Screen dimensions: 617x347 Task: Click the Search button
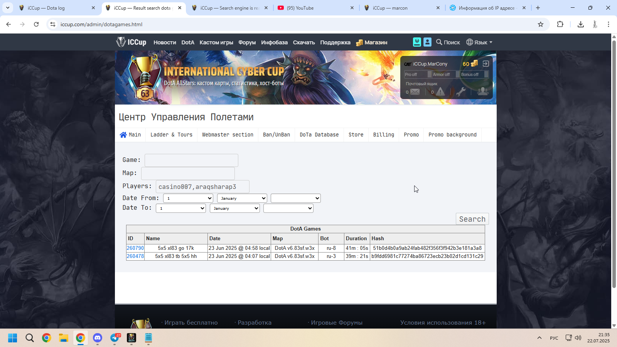pos(472,219)
